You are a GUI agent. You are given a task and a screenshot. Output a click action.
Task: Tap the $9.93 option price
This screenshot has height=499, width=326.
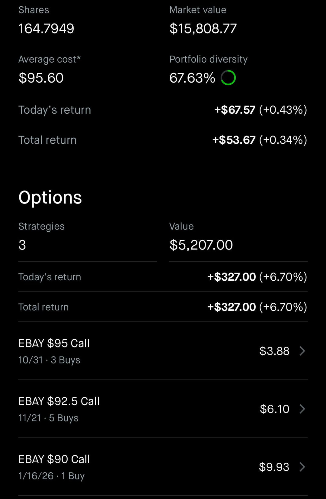coord(274,467)
